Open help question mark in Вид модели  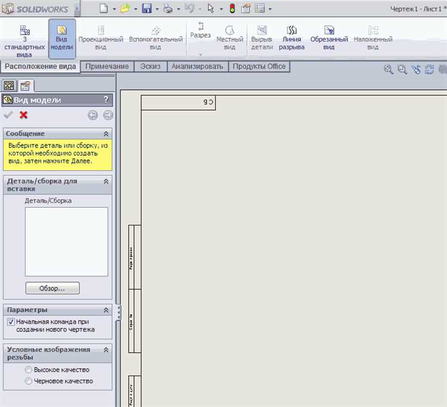pyautogui.click(x=106, y=99)
